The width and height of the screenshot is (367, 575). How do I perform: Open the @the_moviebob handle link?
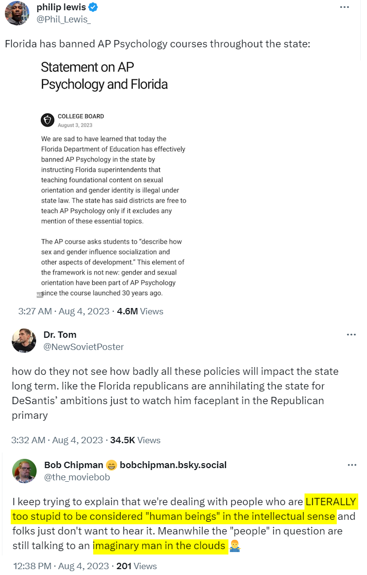coord(77,477)
